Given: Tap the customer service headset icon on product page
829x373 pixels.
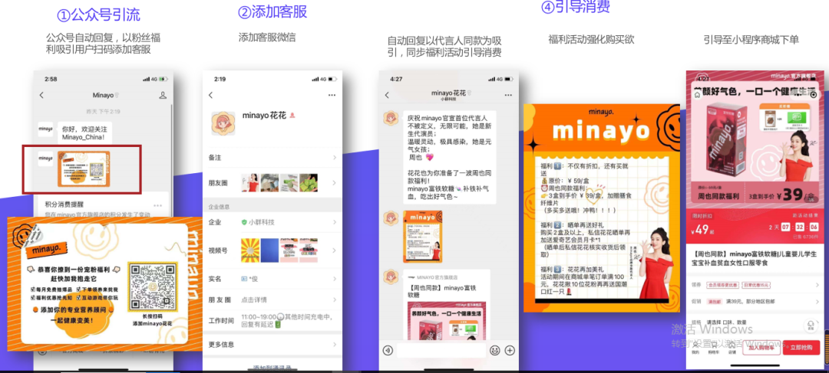Looking at the screenshot, I should pyautogui.click(x=810, y=326).
